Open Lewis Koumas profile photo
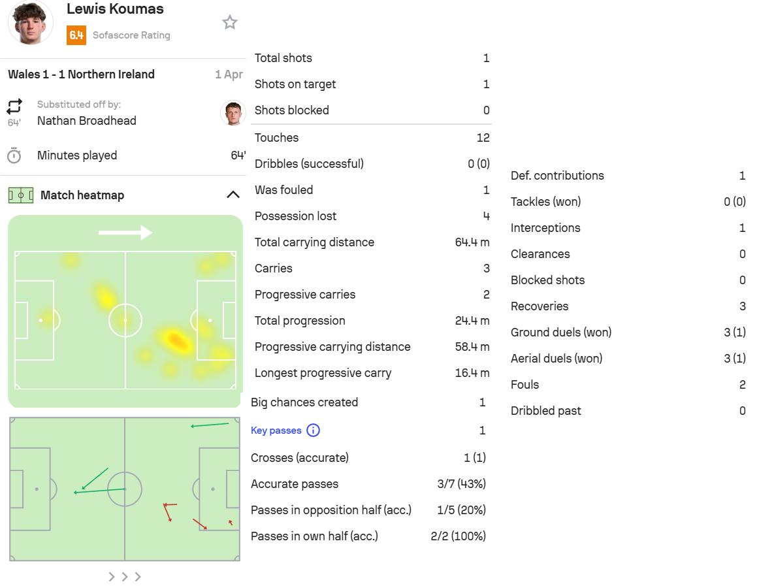Image resolution: width=759 pixels, height=586 pixels. [x=31, y=22]
